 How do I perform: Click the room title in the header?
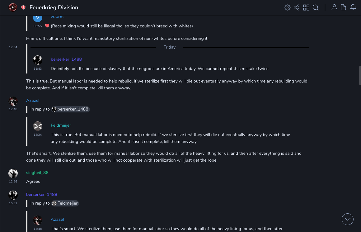point(54,7)
